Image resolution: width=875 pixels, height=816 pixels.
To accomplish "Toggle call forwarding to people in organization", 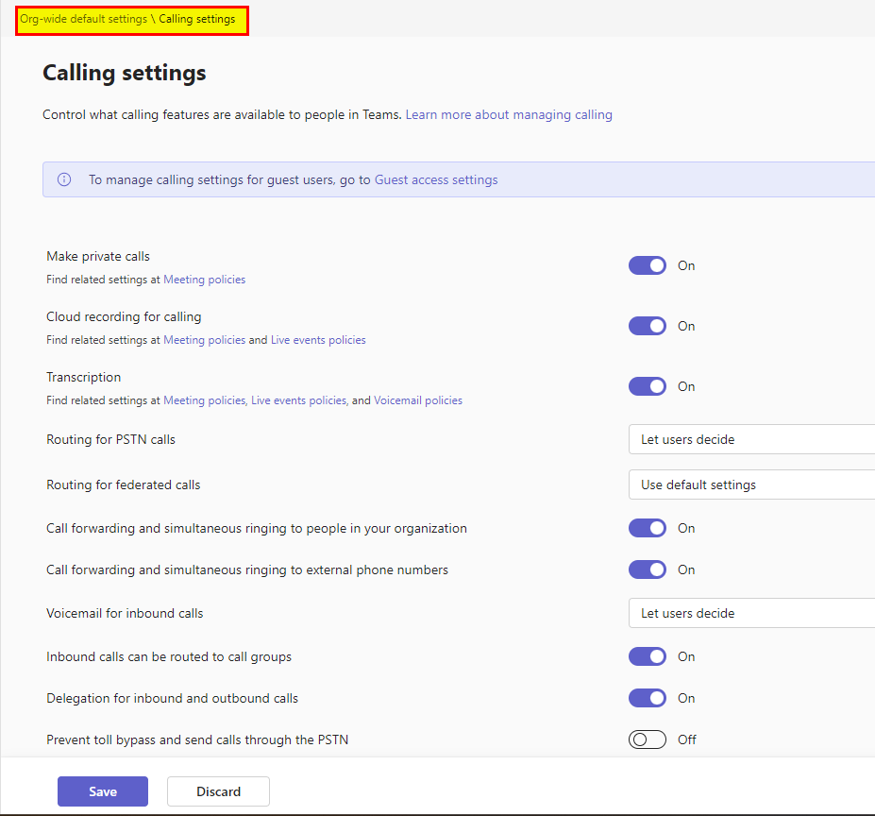I will 648,528.
